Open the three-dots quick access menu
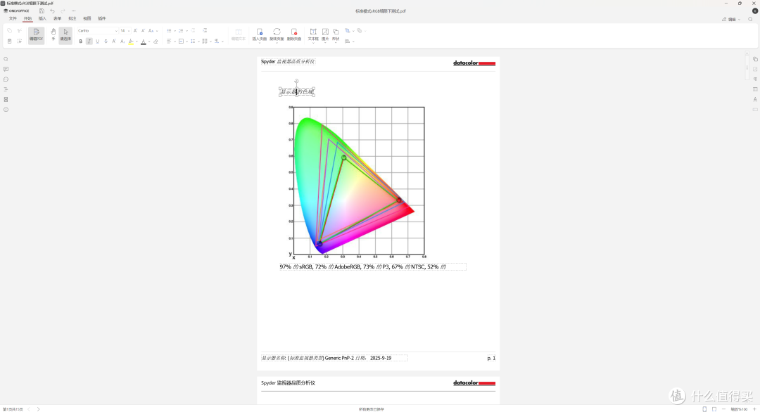 coord(74,11)
